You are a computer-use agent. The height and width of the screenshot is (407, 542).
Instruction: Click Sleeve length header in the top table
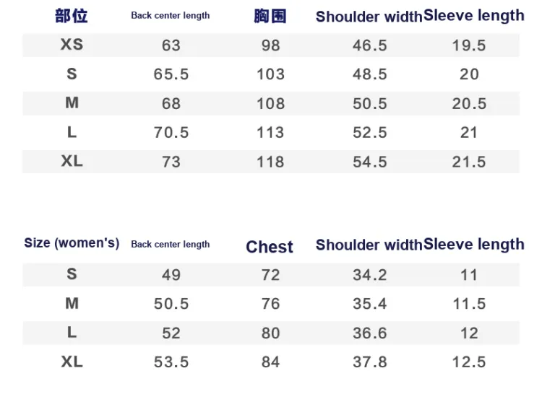474,16
